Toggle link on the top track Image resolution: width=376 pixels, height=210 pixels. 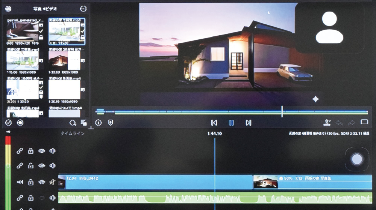tap(20, 151)
